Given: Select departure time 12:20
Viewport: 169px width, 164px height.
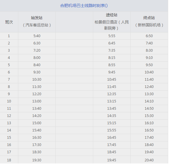Looking at the screenshot, I should 37,94.
